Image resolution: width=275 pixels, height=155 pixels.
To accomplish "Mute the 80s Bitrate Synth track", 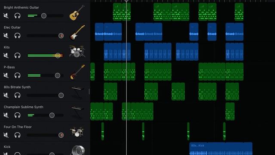I will click(x=6, y=95).
